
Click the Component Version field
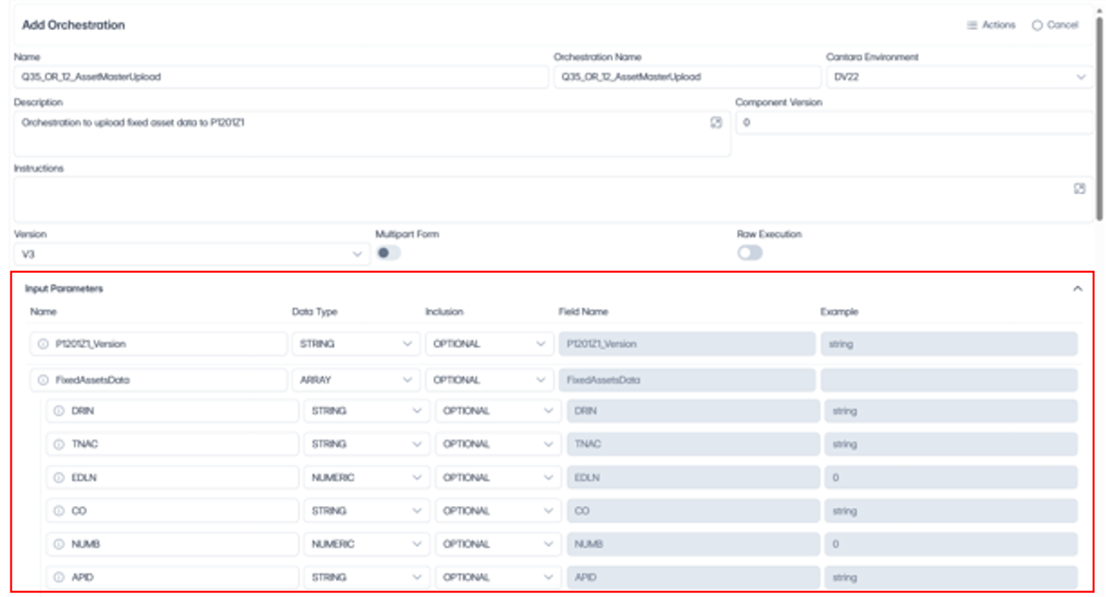(914, 123)
